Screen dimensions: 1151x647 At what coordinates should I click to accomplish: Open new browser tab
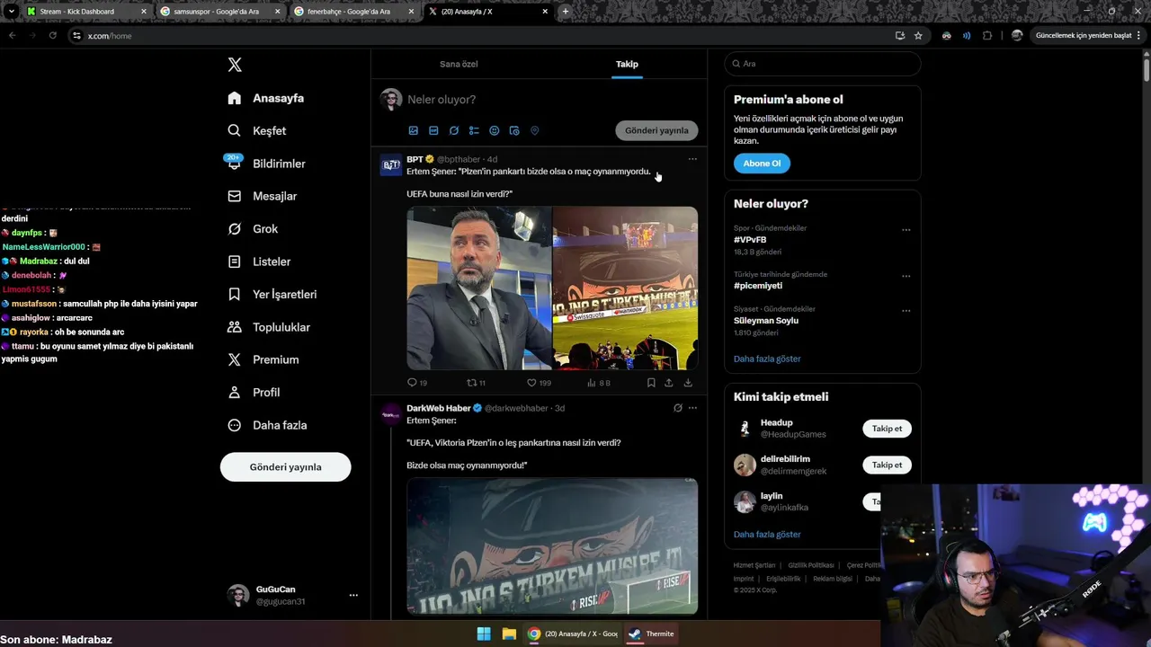tap(565, 12)
